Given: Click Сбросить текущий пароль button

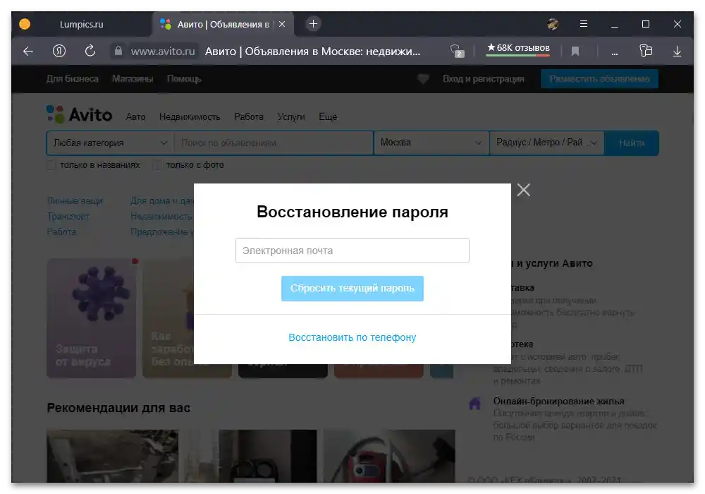Looking at the screenshot, I should [x=352, y=289].
